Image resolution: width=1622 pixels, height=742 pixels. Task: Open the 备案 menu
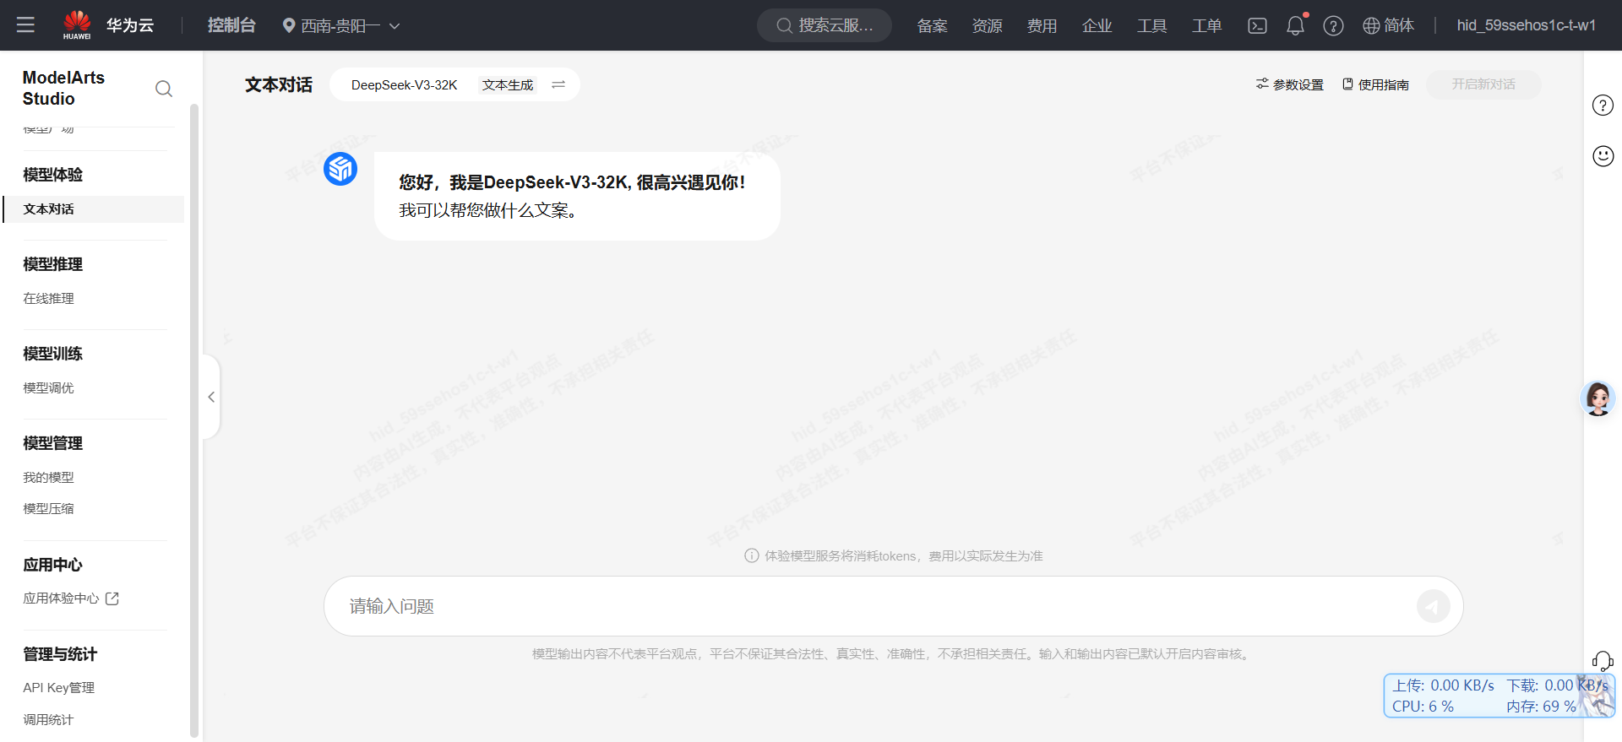(932, 26)
